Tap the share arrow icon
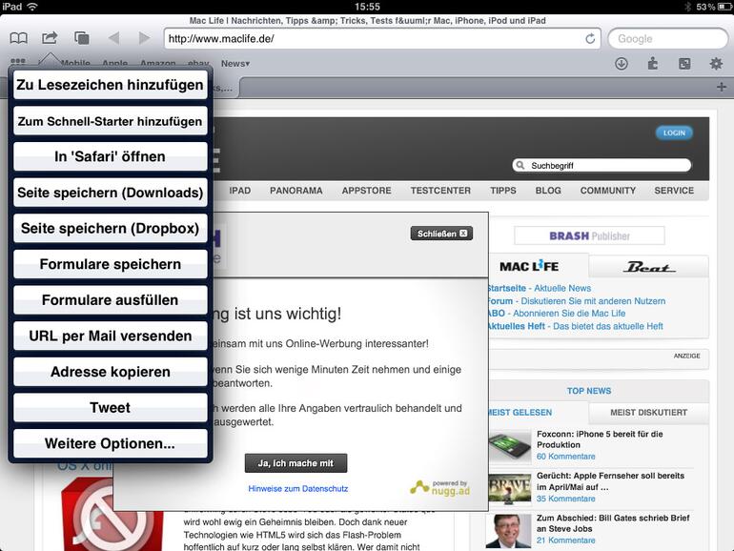 click(x=50, y=37)
